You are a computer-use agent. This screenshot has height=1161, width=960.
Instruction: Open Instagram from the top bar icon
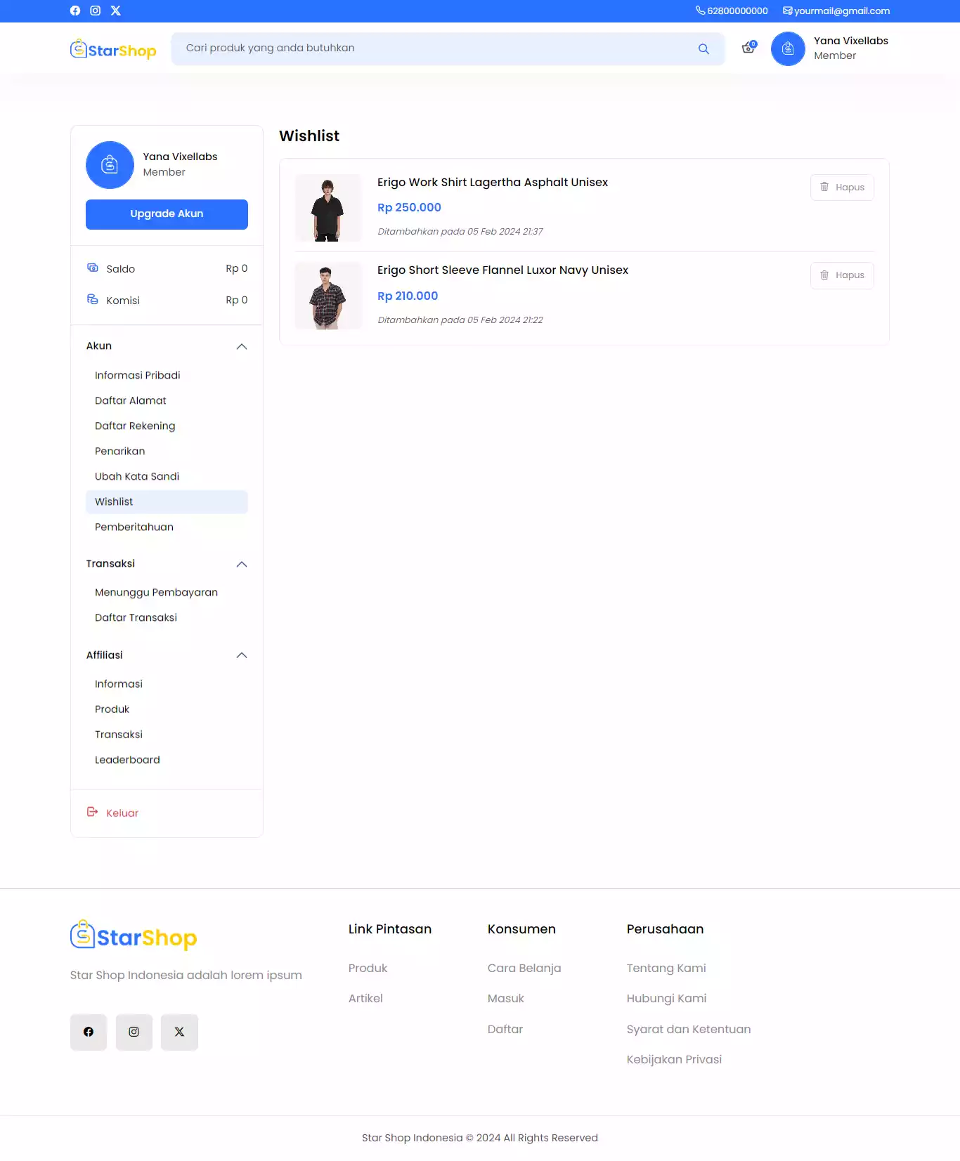pyautogui.click(x=96, y=11)
